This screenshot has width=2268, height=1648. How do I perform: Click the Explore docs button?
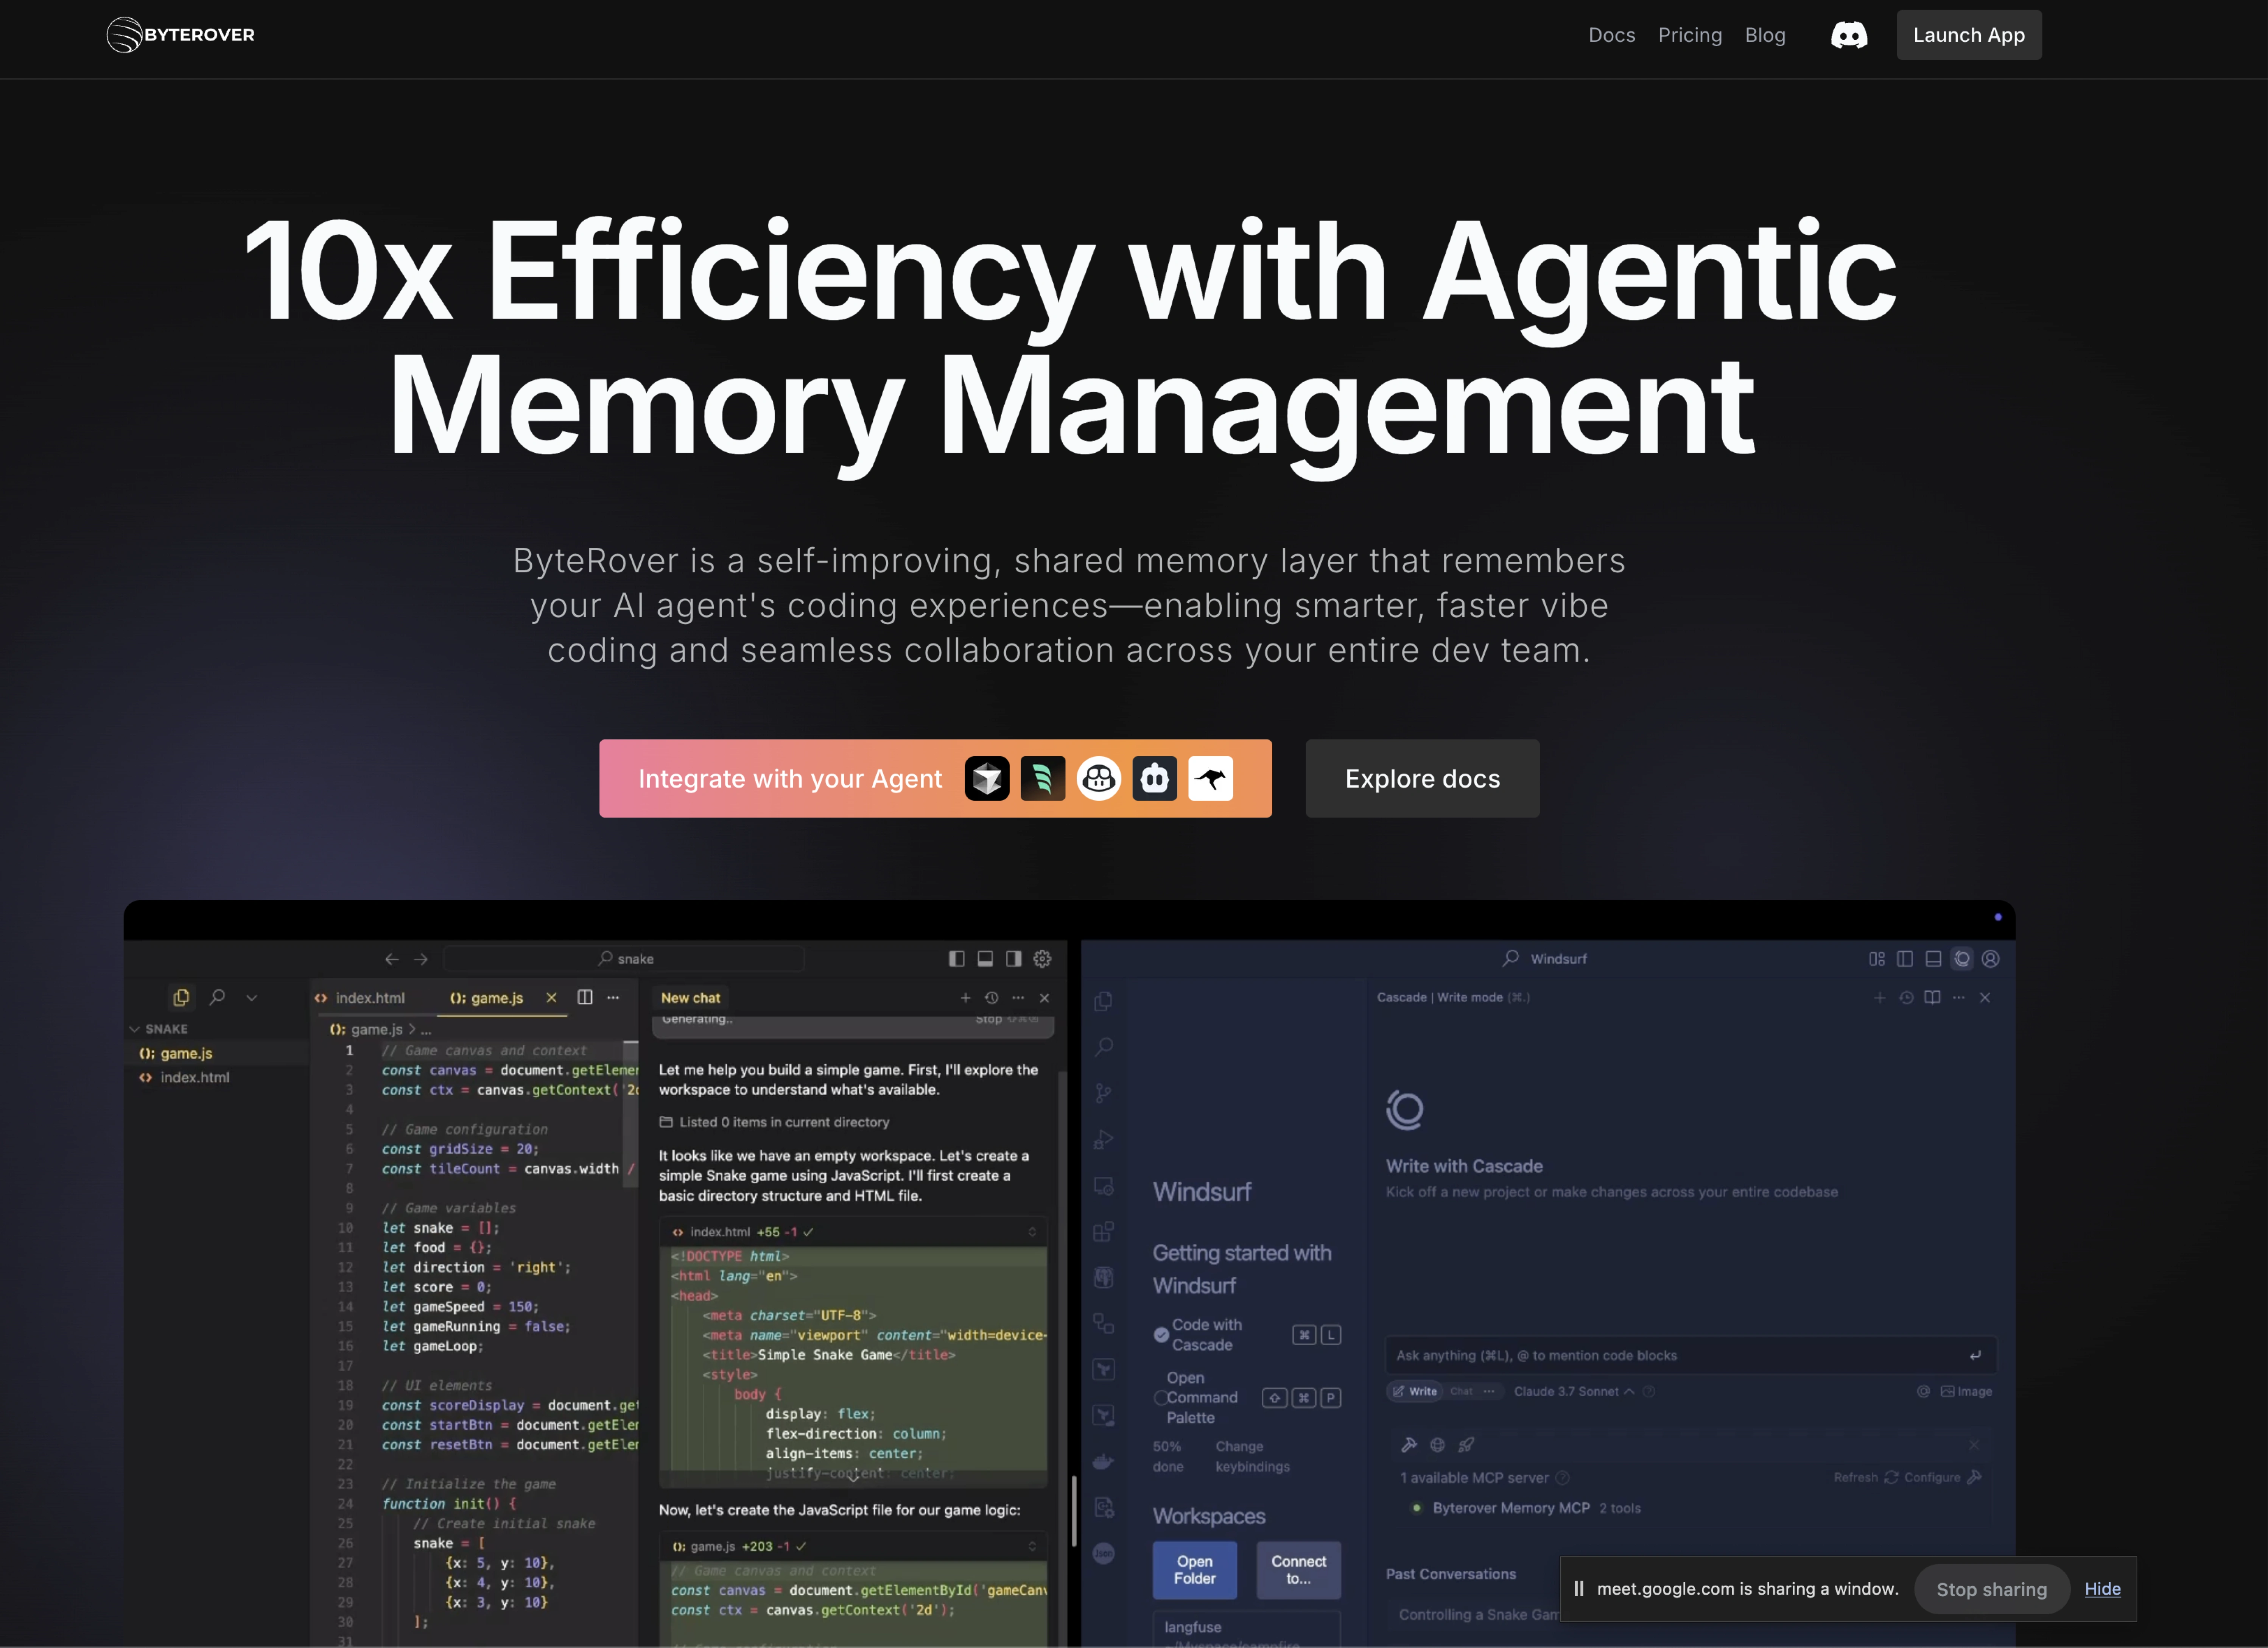pos(1422,779)
